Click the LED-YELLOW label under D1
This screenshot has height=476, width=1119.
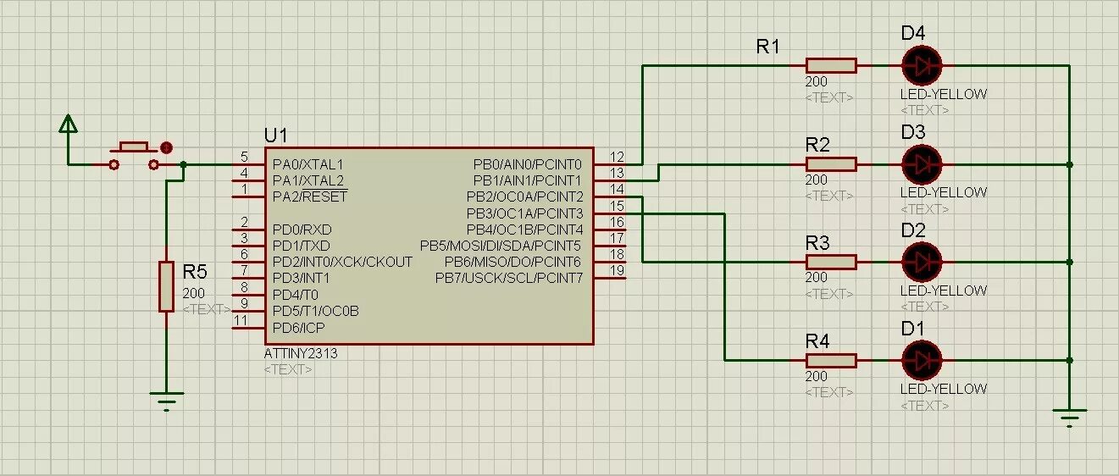(x=944, y=389)
